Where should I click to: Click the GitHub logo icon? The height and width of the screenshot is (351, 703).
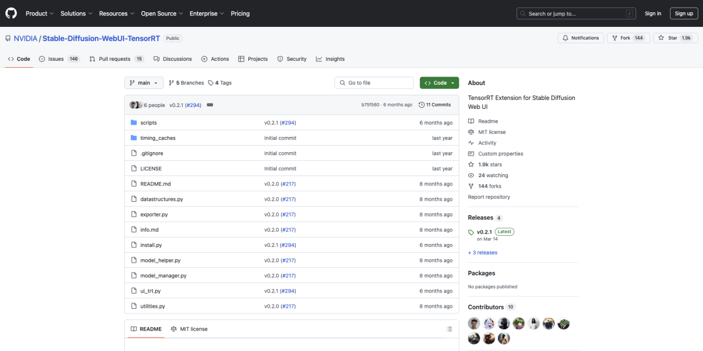coord(12,13)
